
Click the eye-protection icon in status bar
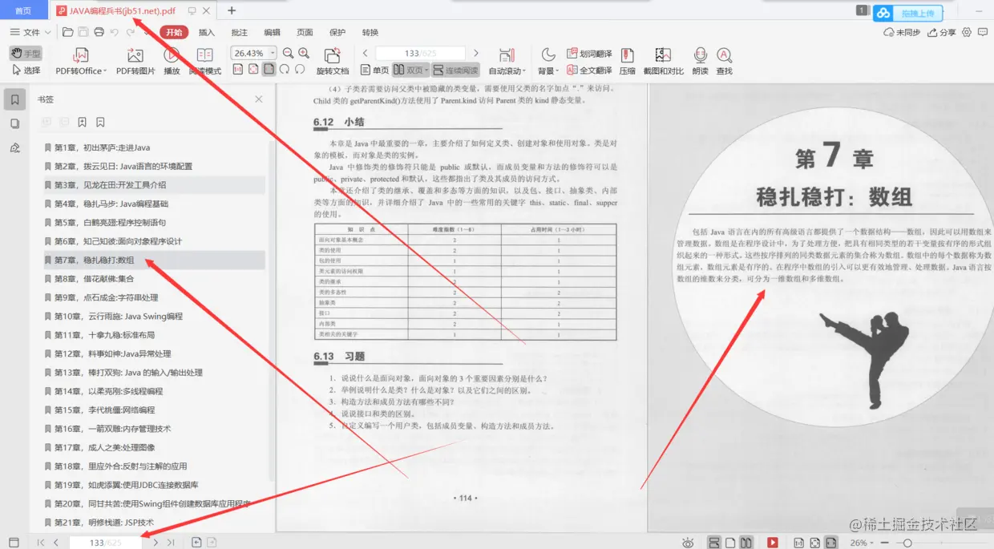tap(688, 543)
